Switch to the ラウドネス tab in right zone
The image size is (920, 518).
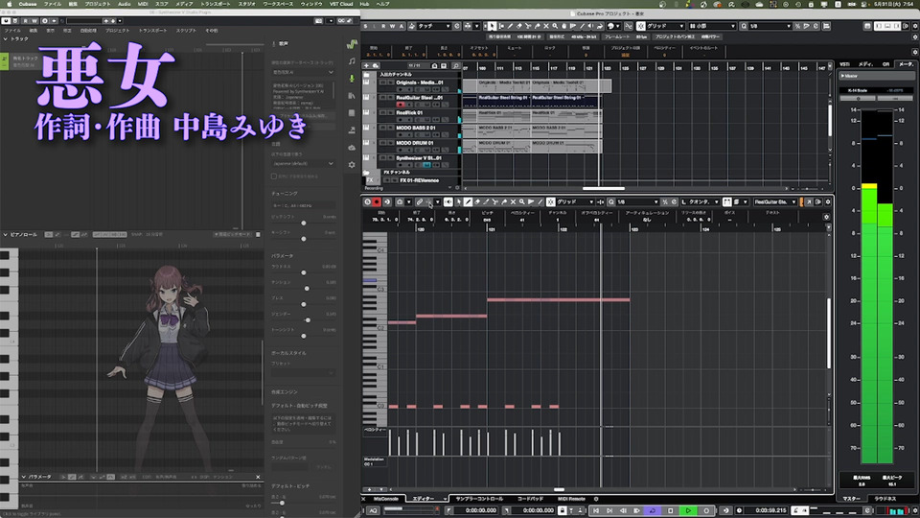pos(885,499)
